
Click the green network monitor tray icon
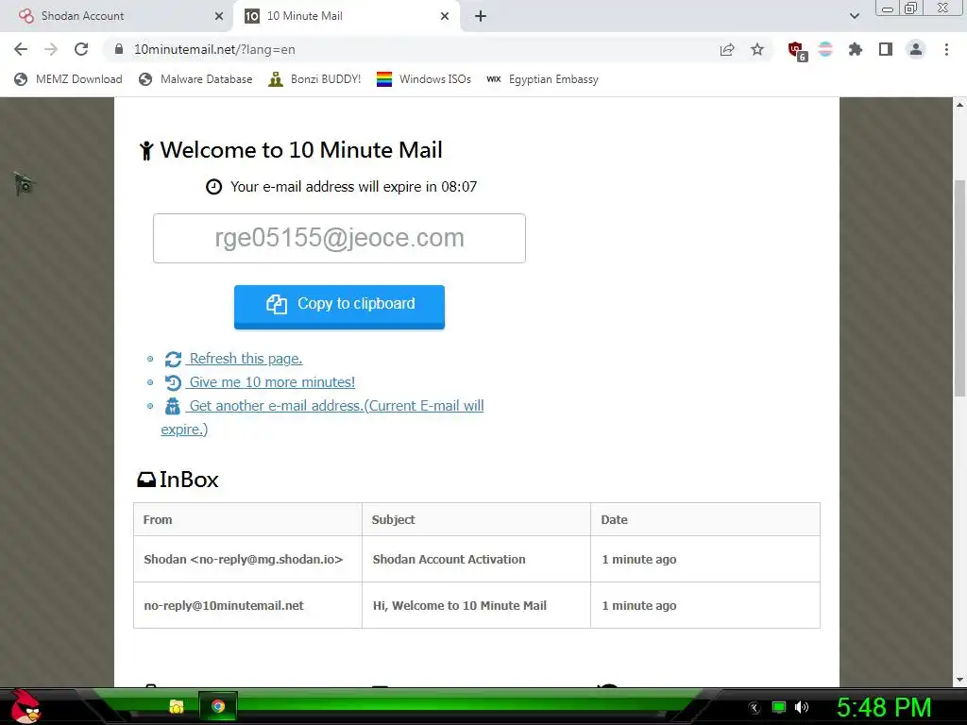point(779,707)
